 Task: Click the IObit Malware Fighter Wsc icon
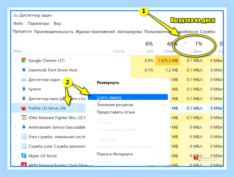(24, 118)
